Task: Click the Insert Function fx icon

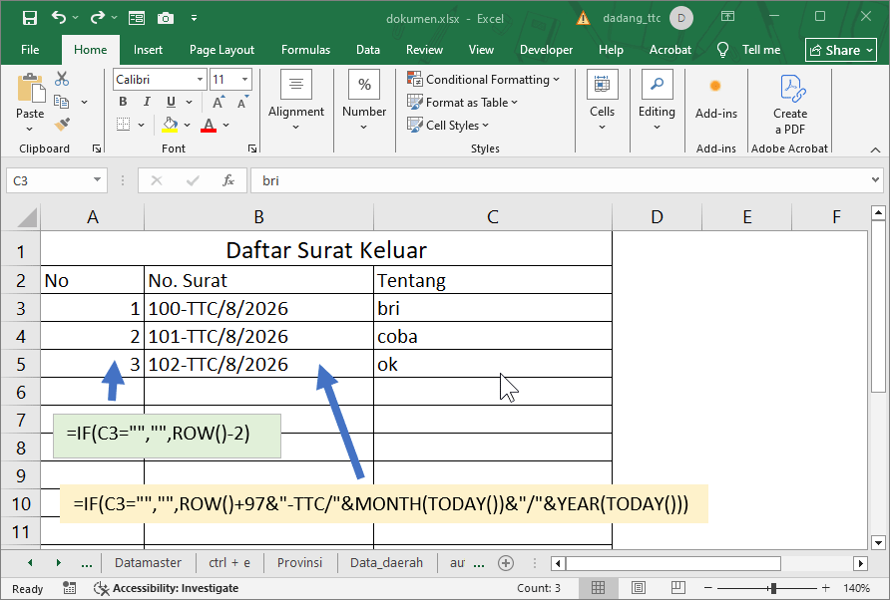Action: 228,181
